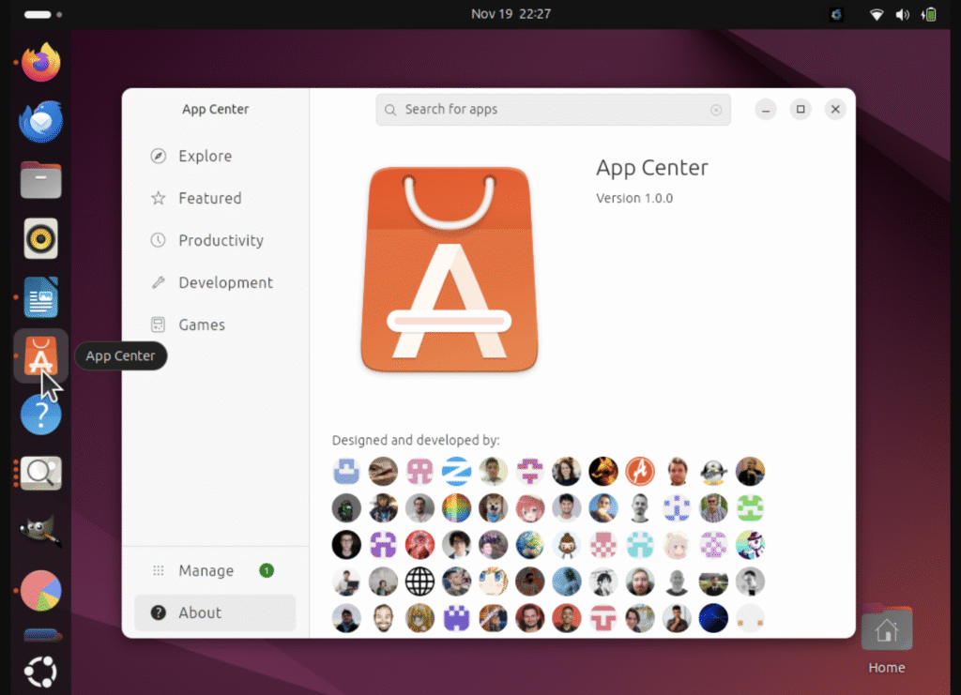Image resolution: width=961 pixels, height=695 pixels.
Task: Open the Files manager dock icon
Action: point(41,180)
